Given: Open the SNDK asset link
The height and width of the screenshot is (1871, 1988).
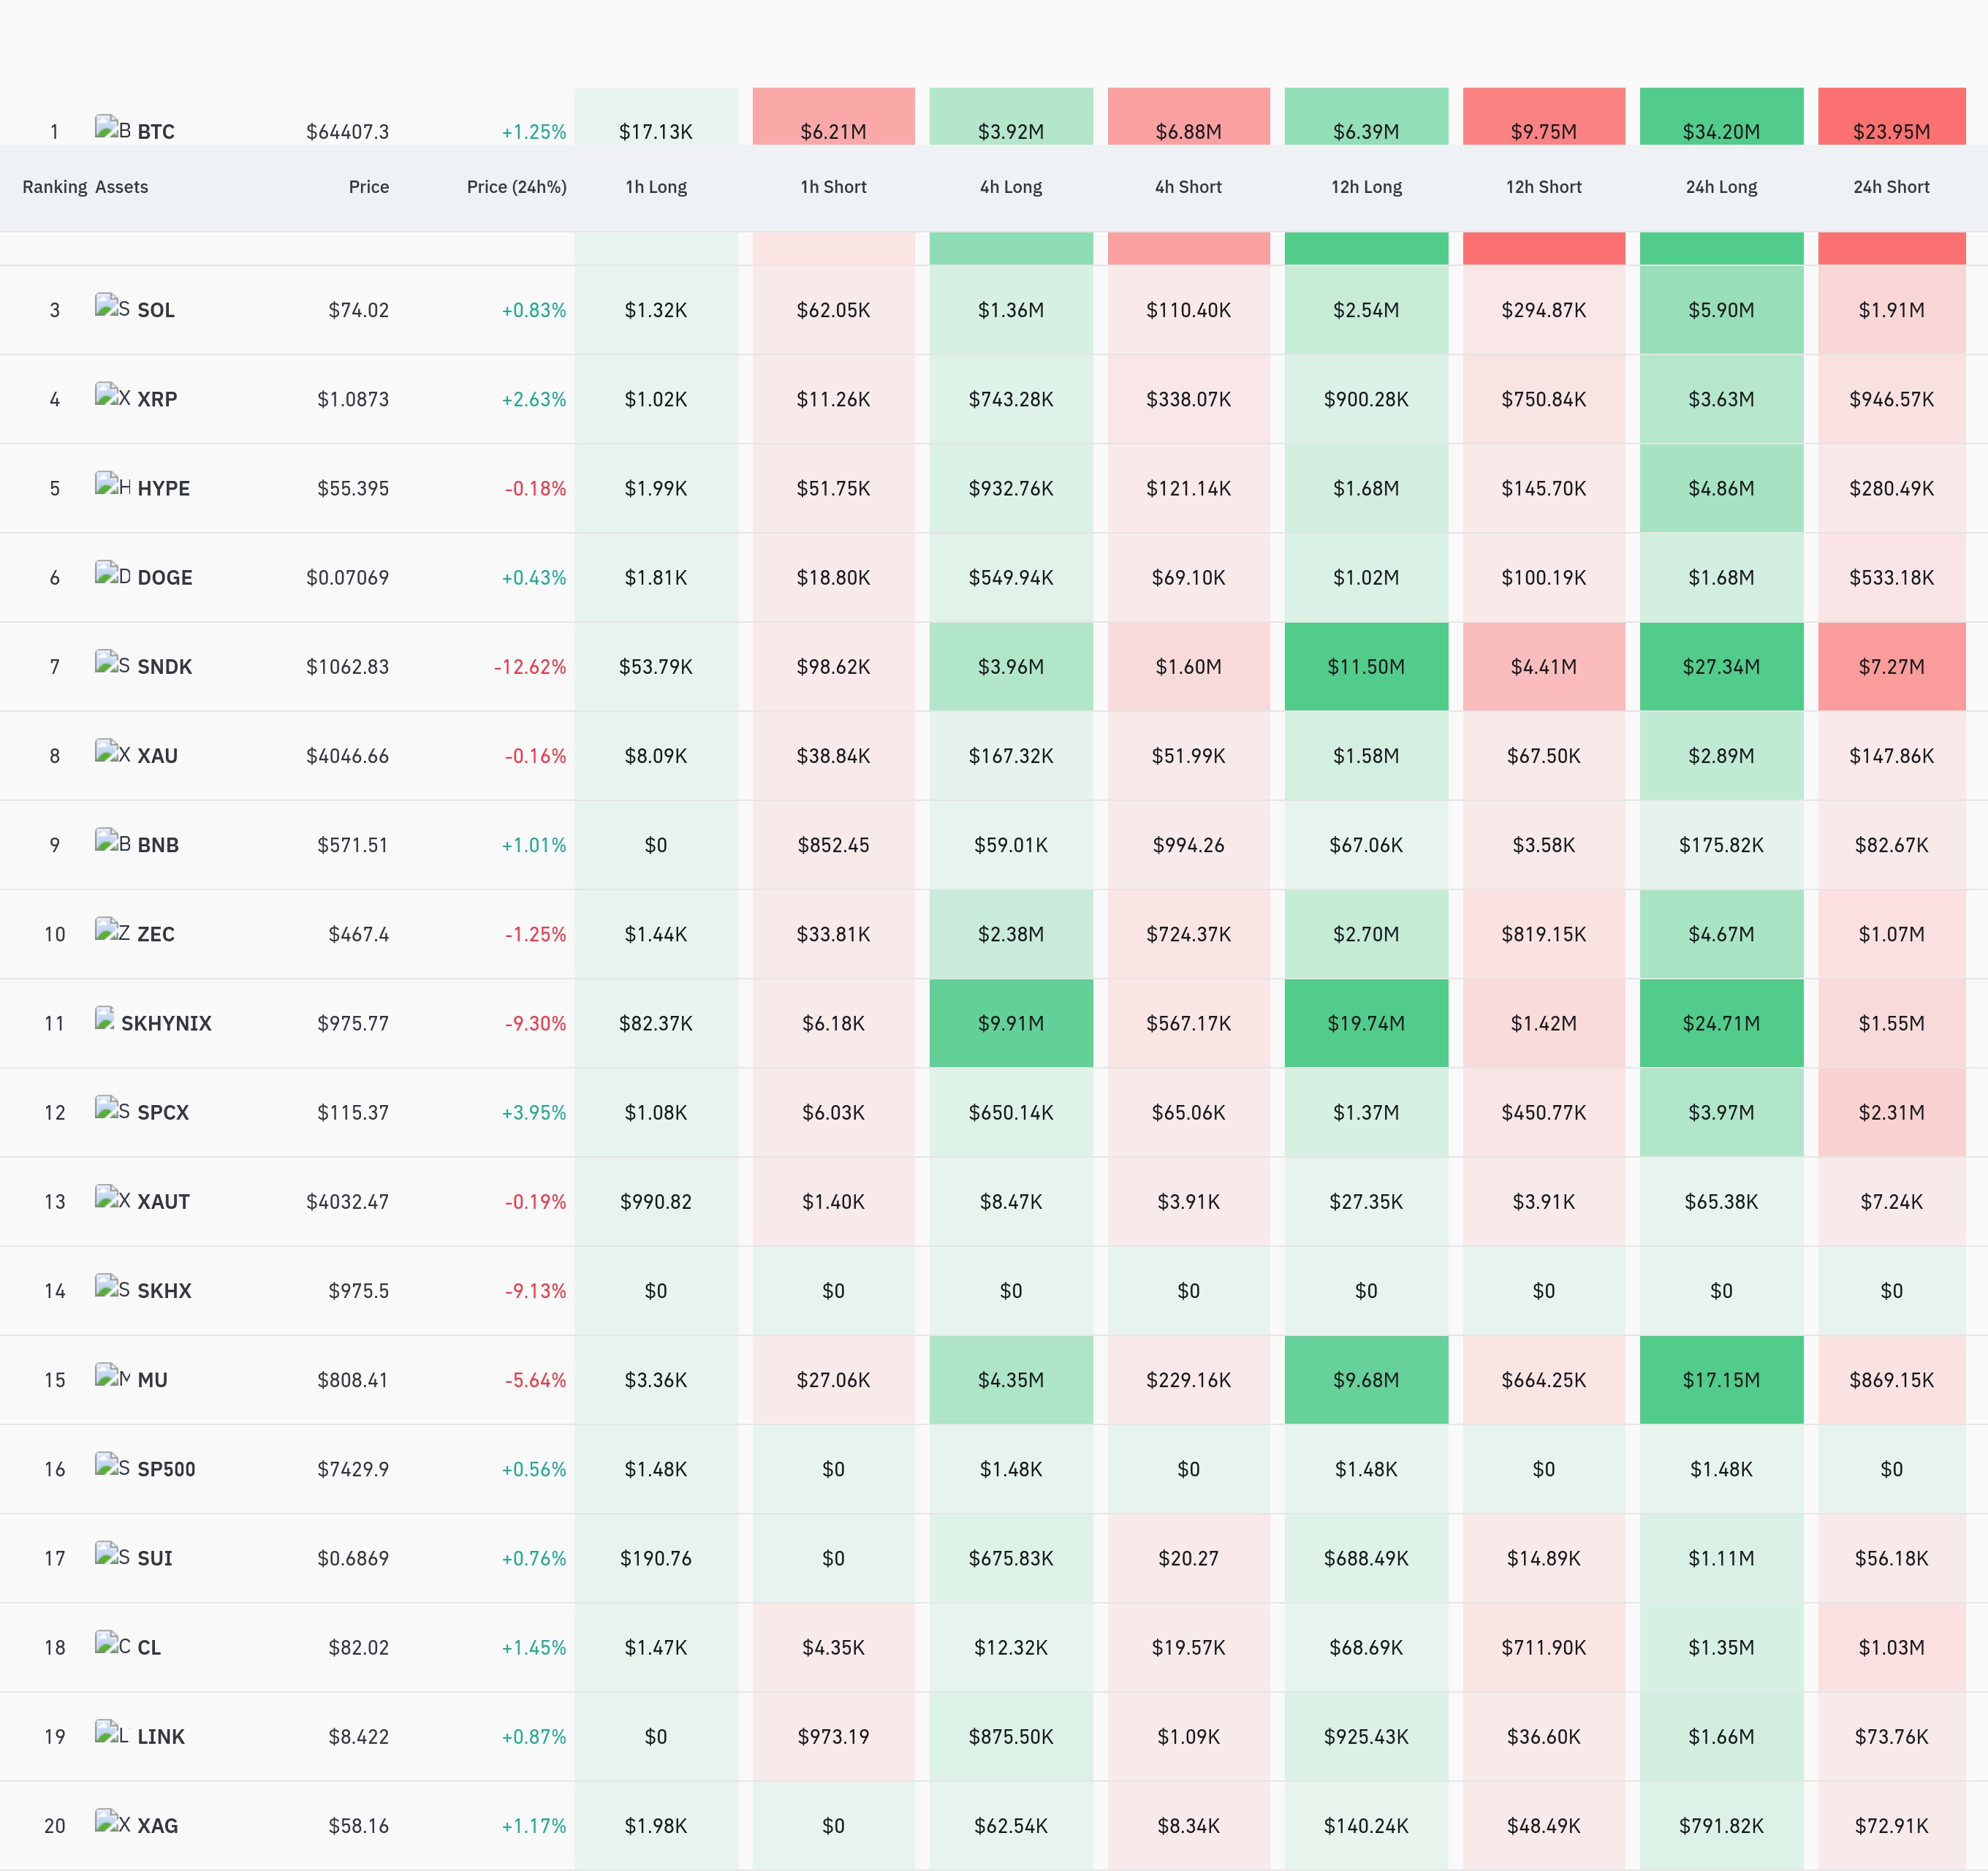Looking at the screenshot, I should coord(164,667).
